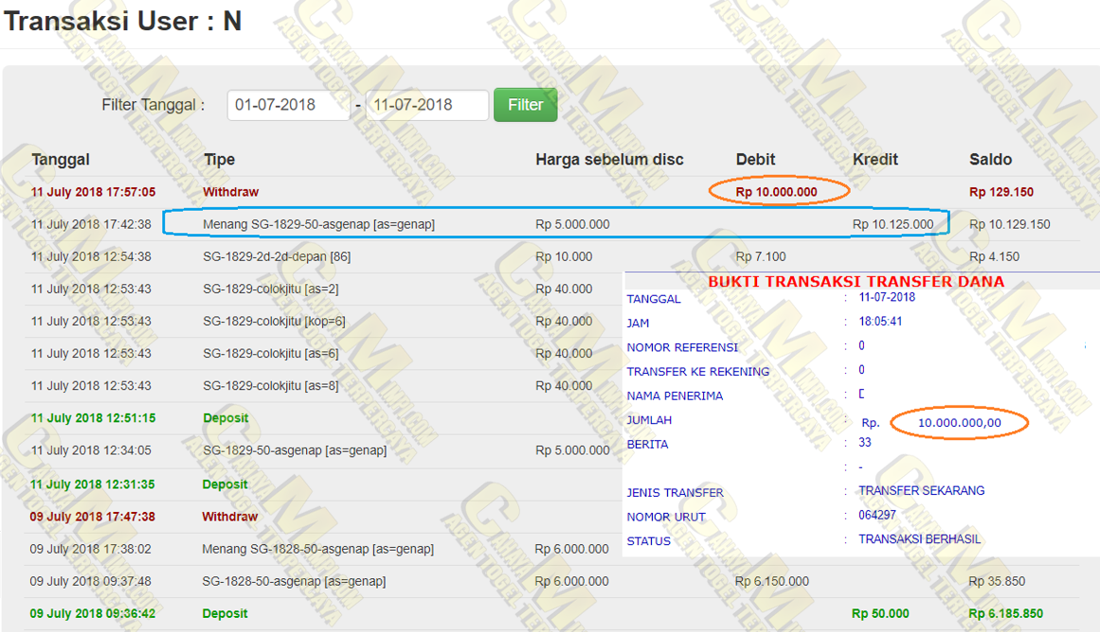Select the 11 July 17:57:05 Withdraw entry
The width and height of the screenshot is (1100, 632).
[230, 192]
